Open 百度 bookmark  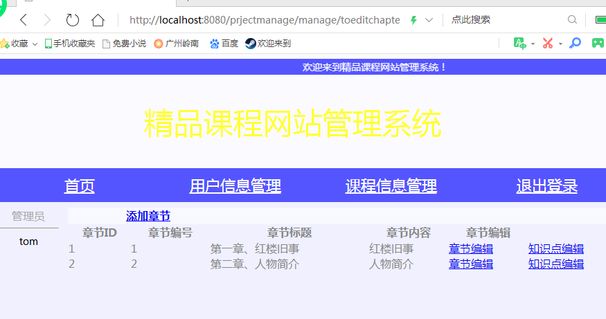pos(224,44)
